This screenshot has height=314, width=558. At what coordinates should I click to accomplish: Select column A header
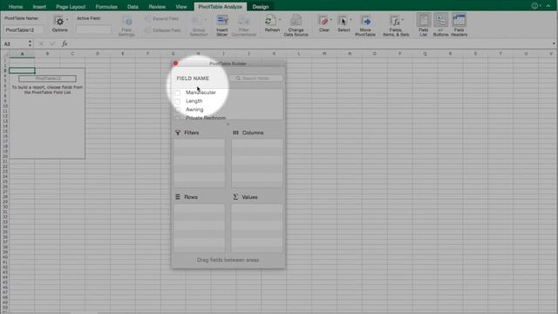(x=22, y=54)
